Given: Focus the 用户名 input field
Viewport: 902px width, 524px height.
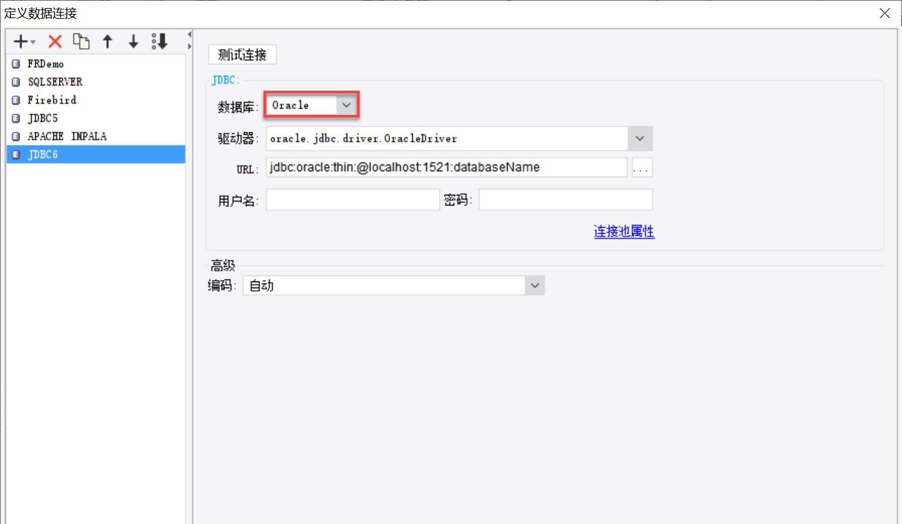Looking at the screenshot, I should point(353,200).
